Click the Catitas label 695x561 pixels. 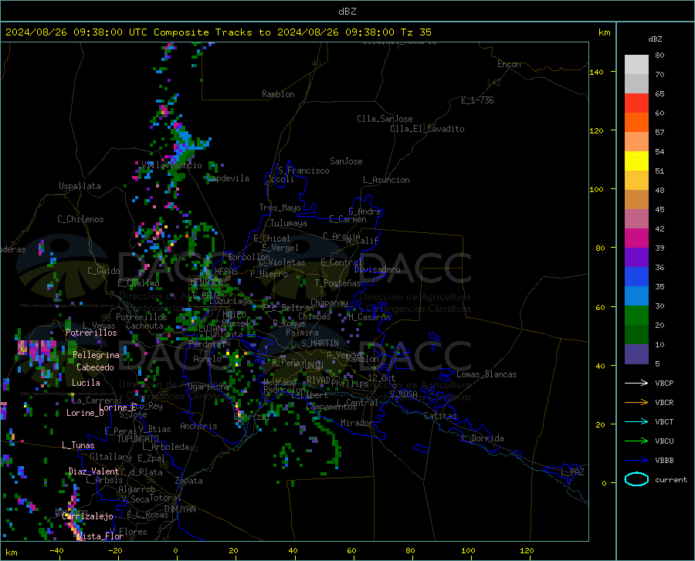tap(440, 416)
